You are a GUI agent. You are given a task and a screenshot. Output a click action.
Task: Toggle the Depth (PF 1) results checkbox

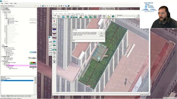[7, 52]
